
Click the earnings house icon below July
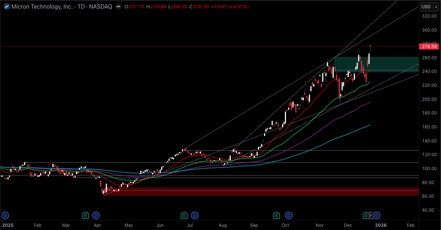coord(184,215)
